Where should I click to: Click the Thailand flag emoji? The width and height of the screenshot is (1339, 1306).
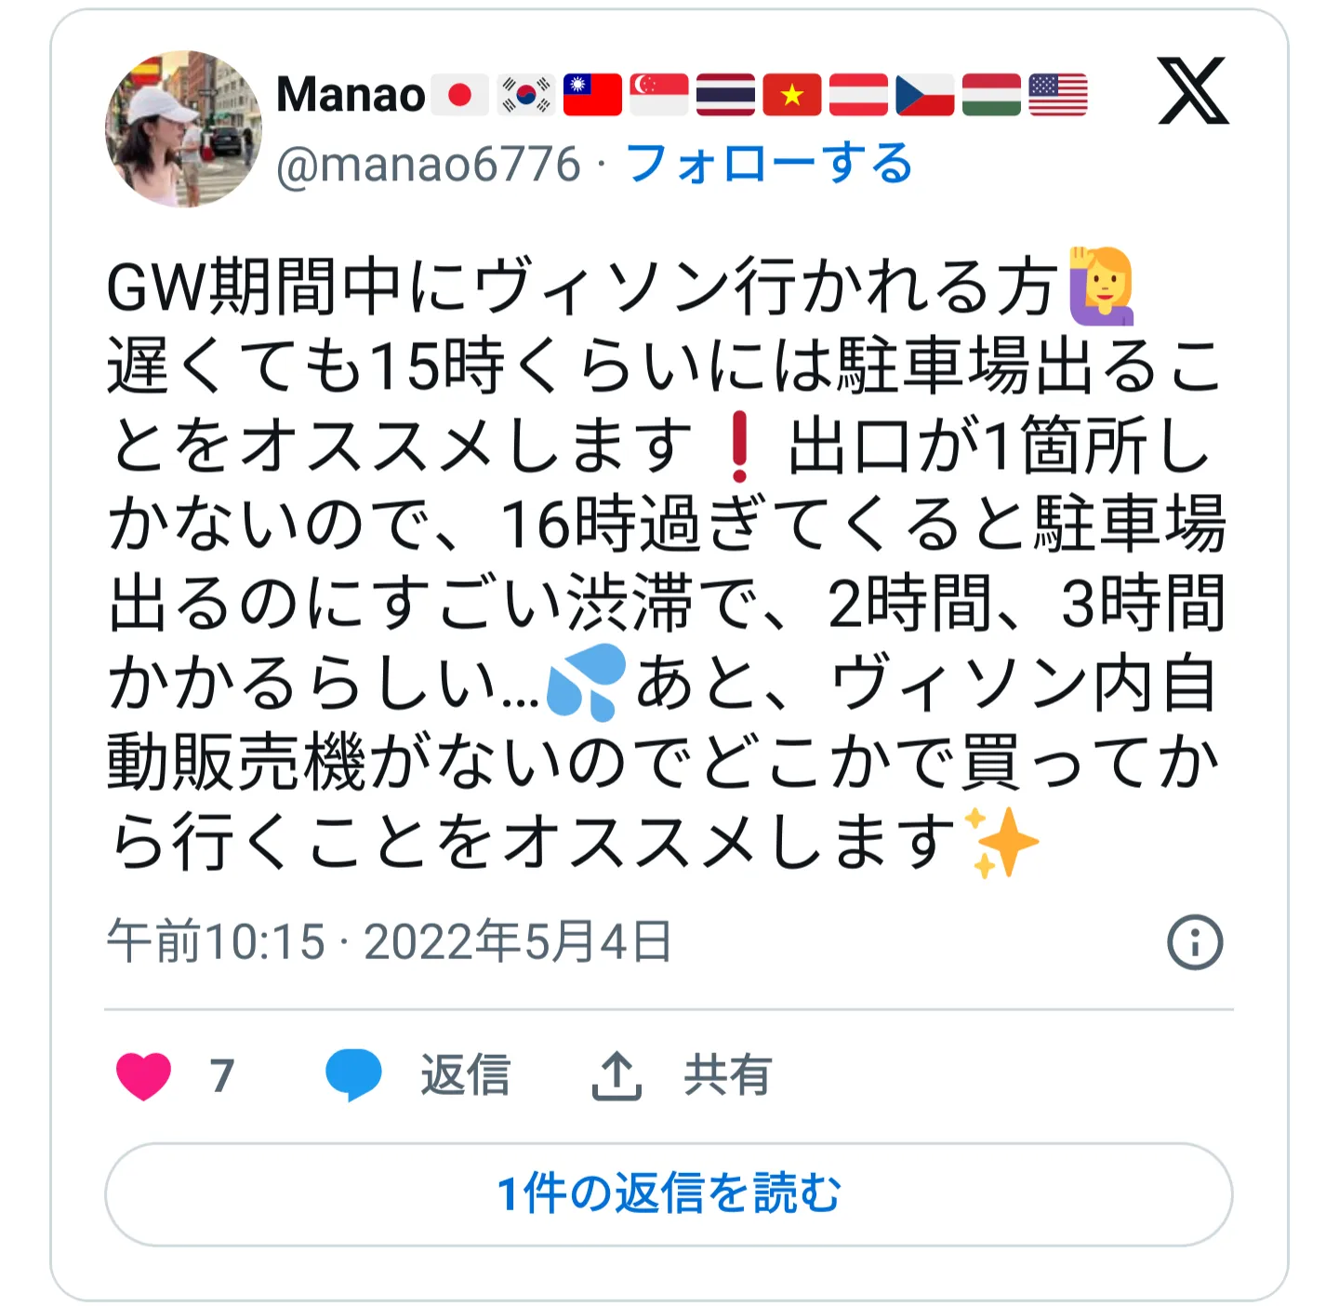[x=725, y=95]
